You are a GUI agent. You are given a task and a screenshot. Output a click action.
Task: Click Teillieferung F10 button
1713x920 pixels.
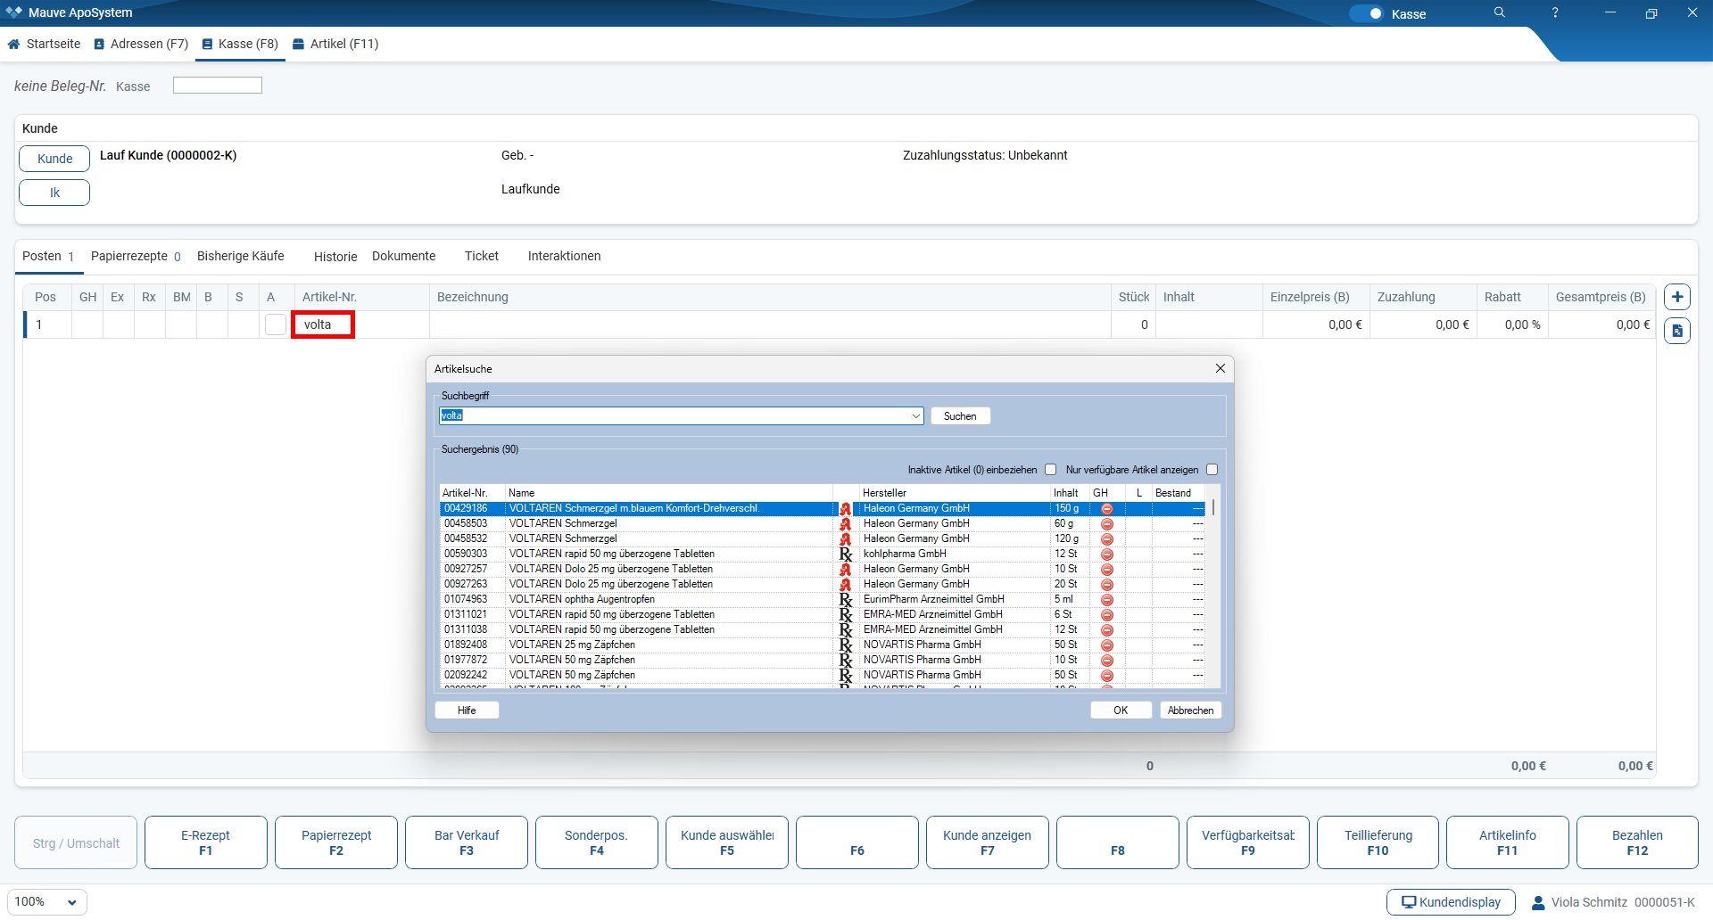[x=1378, y=842]
